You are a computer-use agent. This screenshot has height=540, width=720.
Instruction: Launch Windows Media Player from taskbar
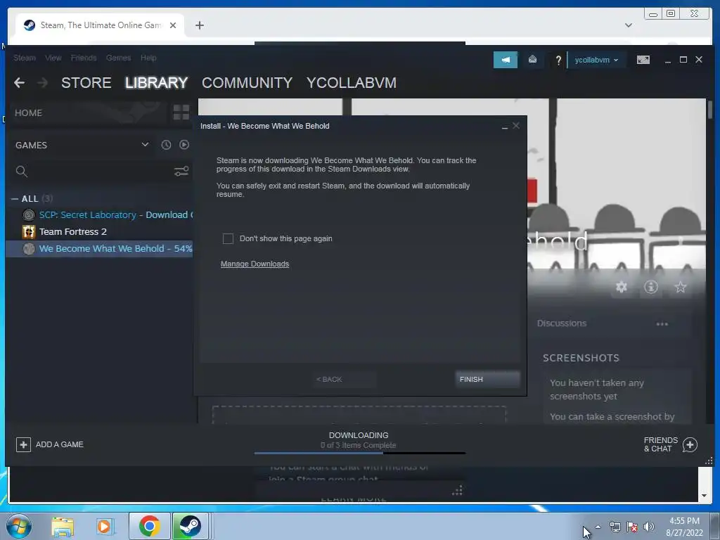[x=104, y=527]
